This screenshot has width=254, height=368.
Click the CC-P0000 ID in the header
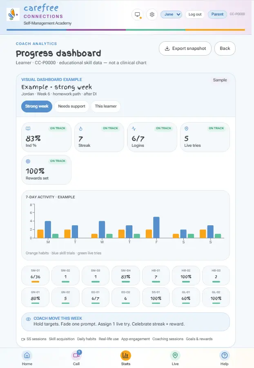coord(237,14)
